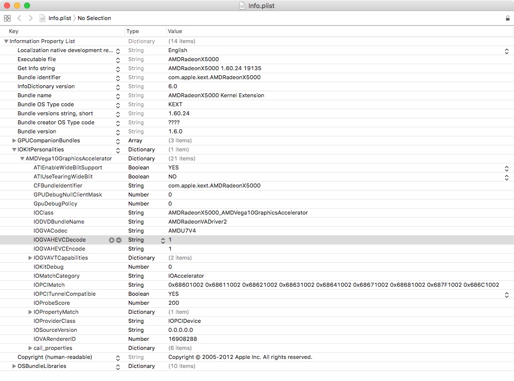Click the IOPCIMatch device ID value
The width and height of the screenshot is (514, 381).
pos(334,285)
